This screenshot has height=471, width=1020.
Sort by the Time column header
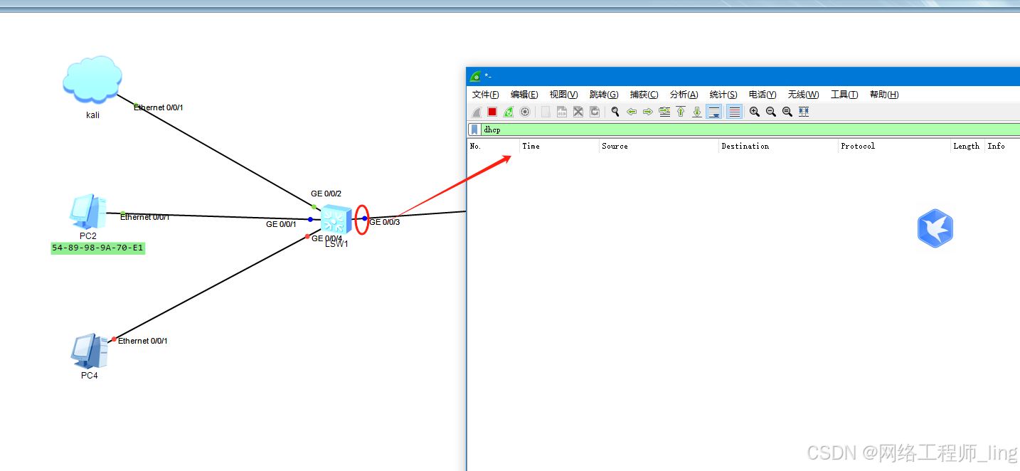560,146
